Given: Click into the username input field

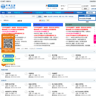Looking at the screenshot, I should tap(74, 6).
